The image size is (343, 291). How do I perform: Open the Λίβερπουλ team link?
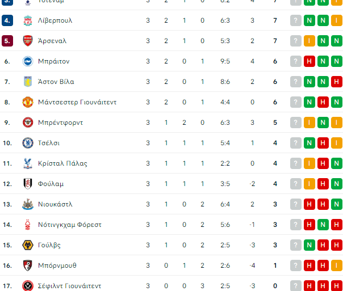click(x=55, y=20)
